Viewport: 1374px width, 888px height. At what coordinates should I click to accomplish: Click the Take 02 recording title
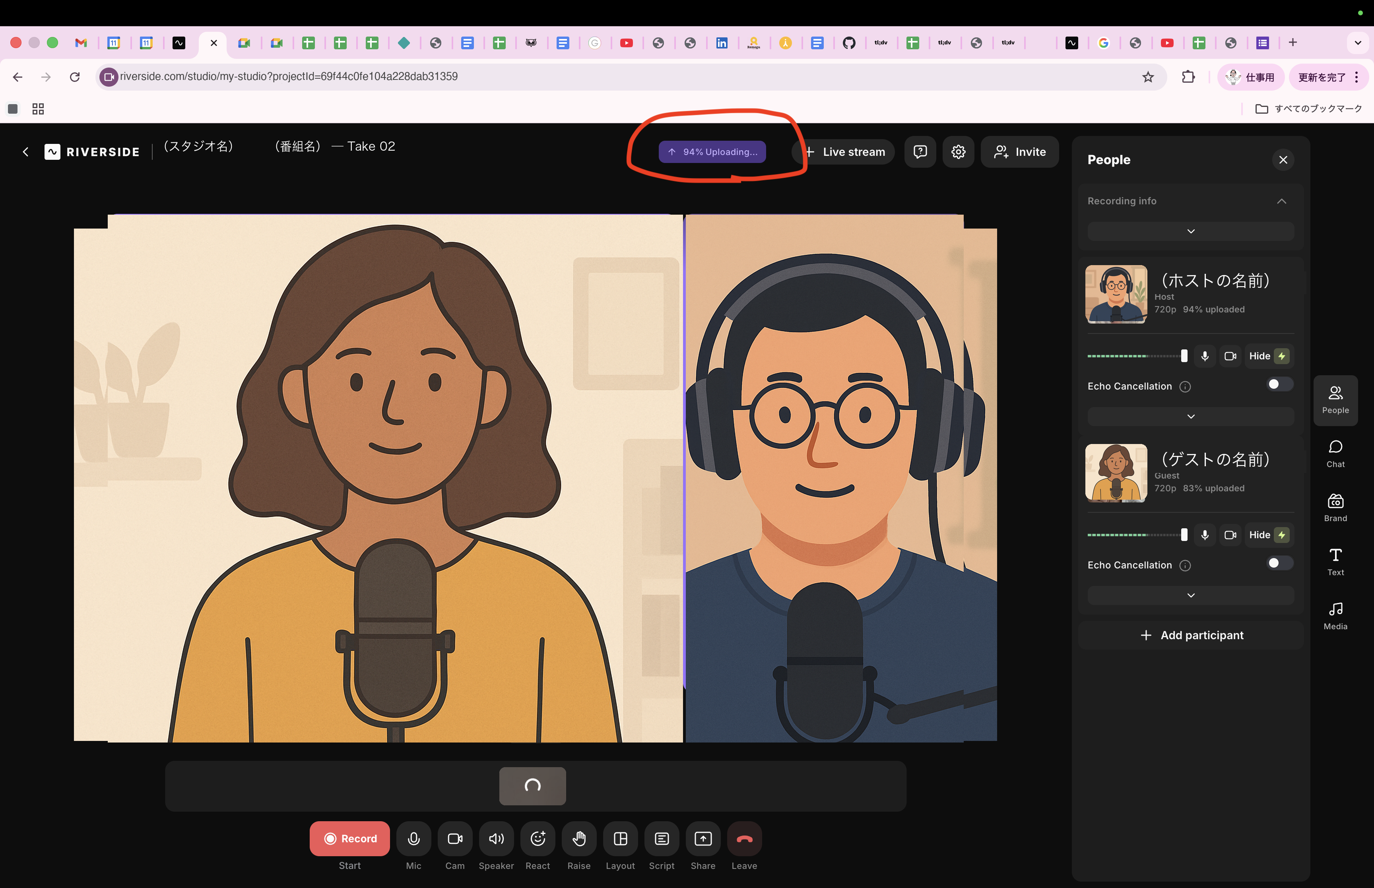tap(371, 146)
